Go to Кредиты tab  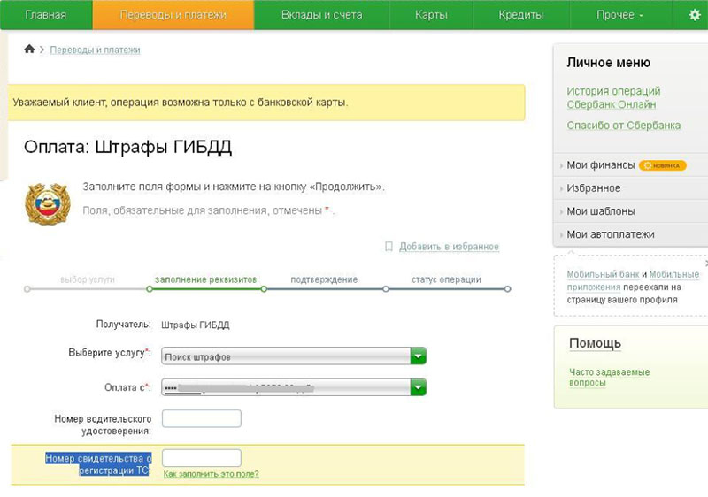click(x=520, y=15)
